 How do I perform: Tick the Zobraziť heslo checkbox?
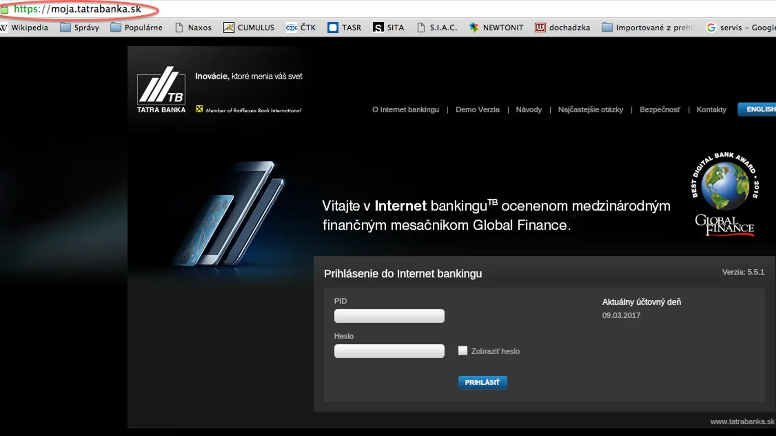(463, 351)
